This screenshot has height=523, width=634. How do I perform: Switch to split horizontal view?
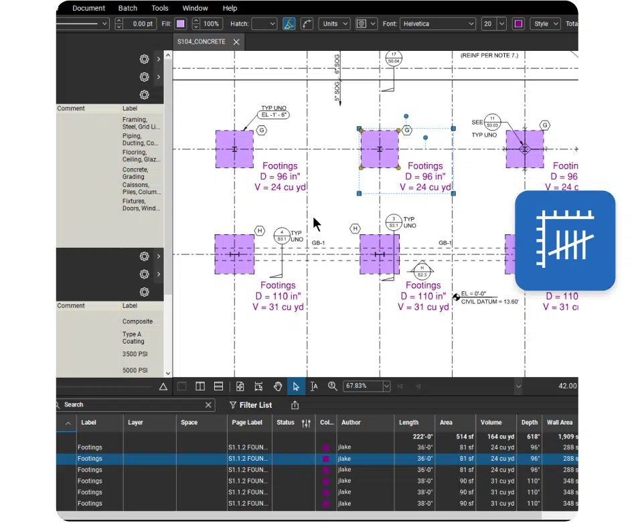click(218, 386)
